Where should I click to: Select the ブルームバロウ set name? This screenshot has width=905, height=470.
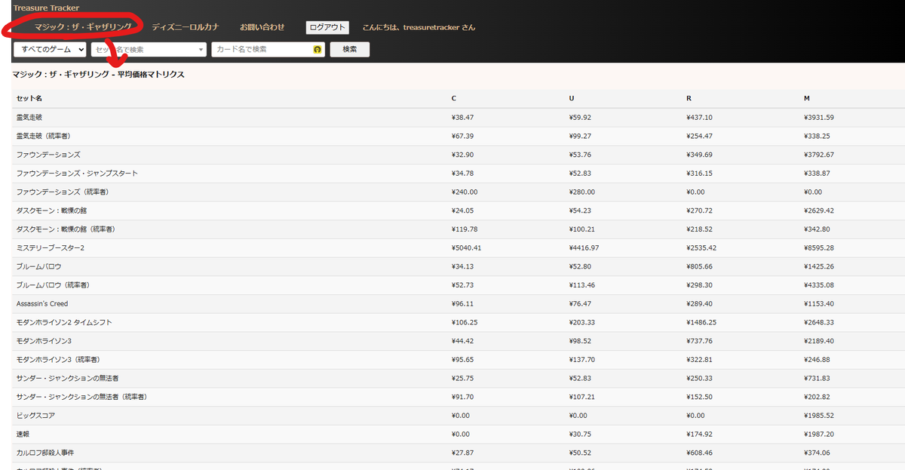(x=39, y=266)
